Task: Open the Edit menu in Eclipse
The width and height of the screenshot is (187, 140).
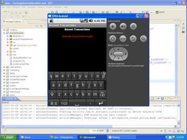Action: pos(8,7)
